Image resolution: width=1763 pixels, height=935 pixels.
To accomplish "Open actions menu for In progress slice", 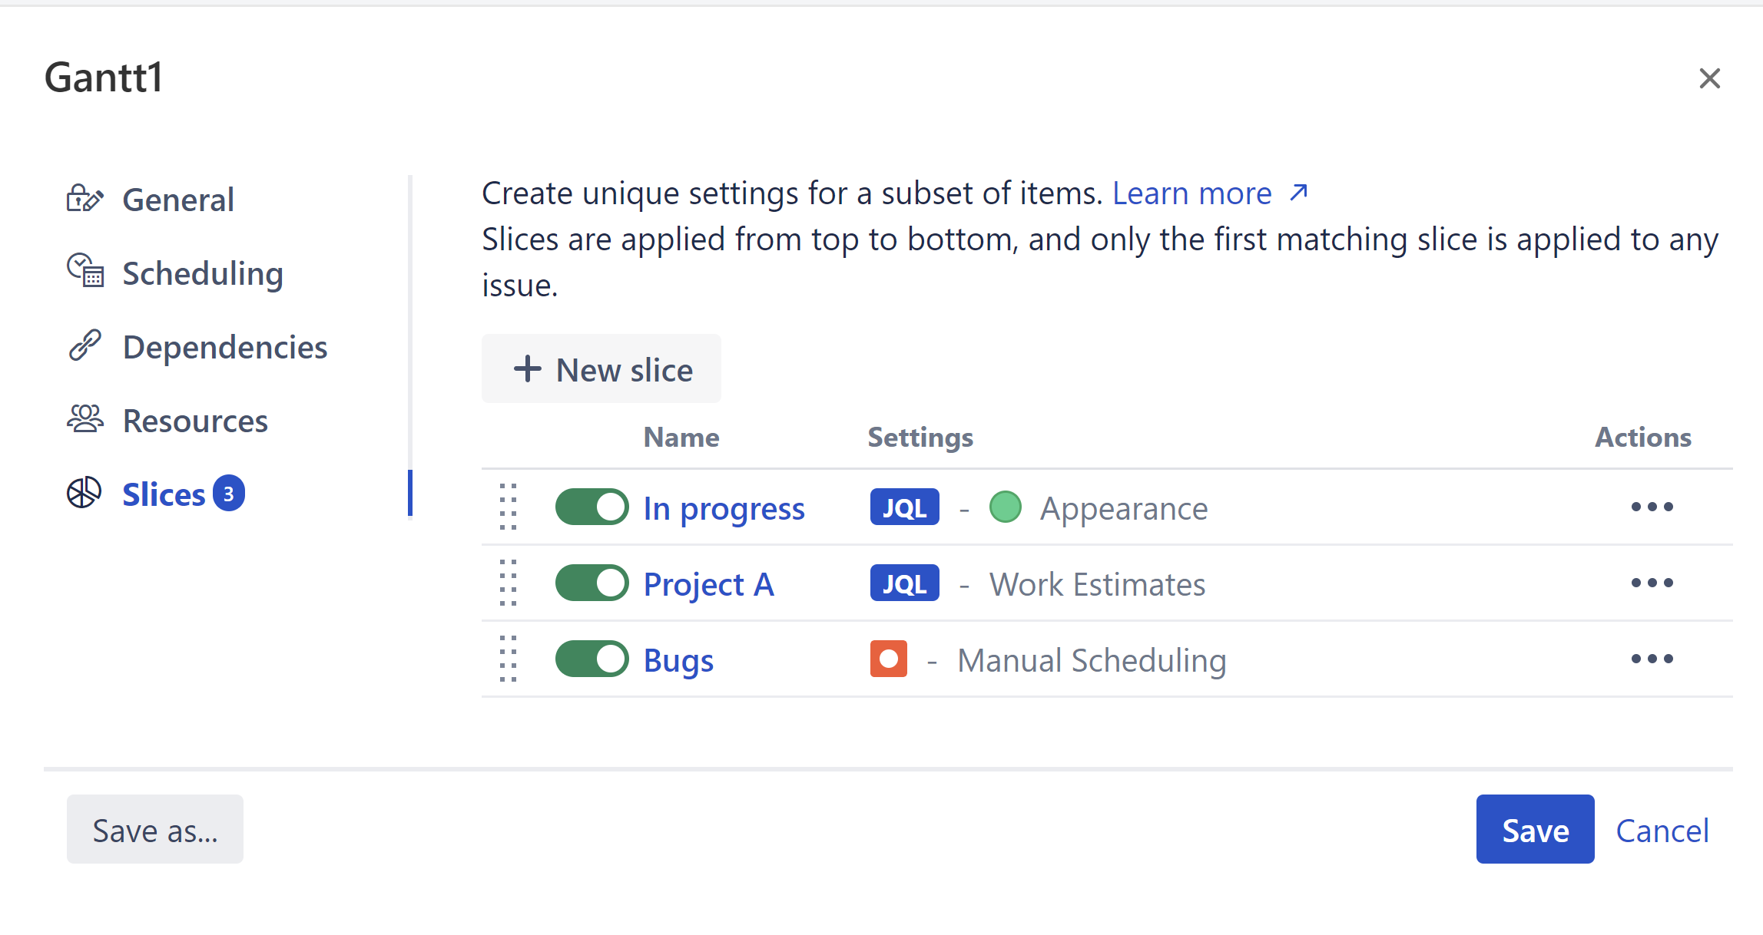I will (x=1652, y=507).
